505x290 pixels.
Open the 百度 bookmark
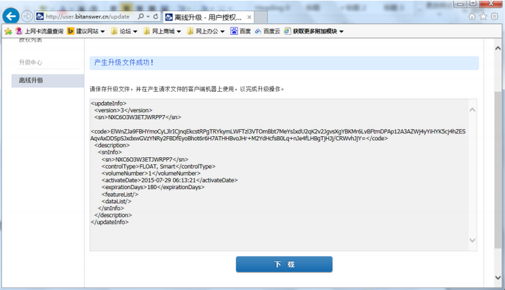point(241,31)
